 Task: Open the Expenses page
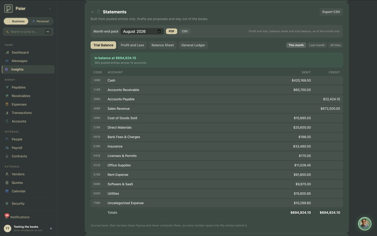coord(28,104)
